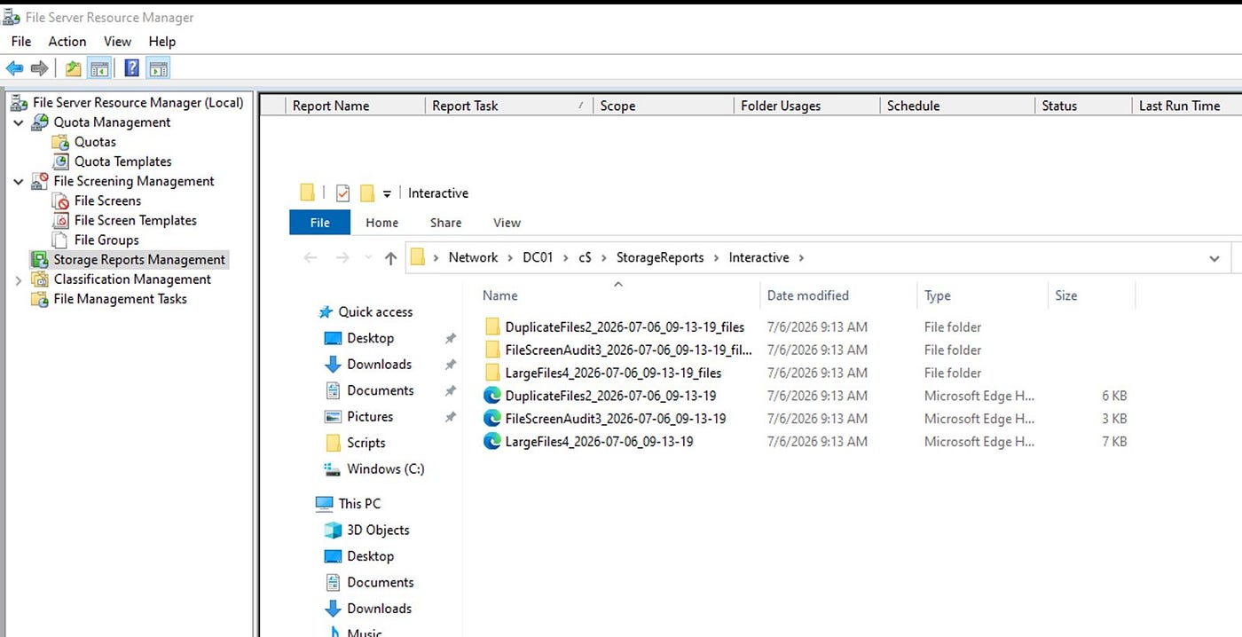Click the Up One Level folder icon
This screenshot has width=1242, height=637.
tap(74, 68)
